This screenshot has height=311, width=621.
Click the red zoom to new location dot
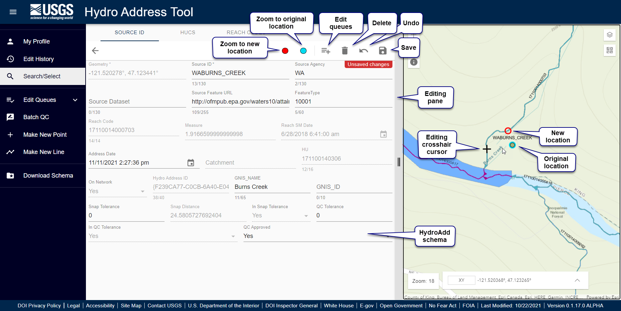(285, 51)
